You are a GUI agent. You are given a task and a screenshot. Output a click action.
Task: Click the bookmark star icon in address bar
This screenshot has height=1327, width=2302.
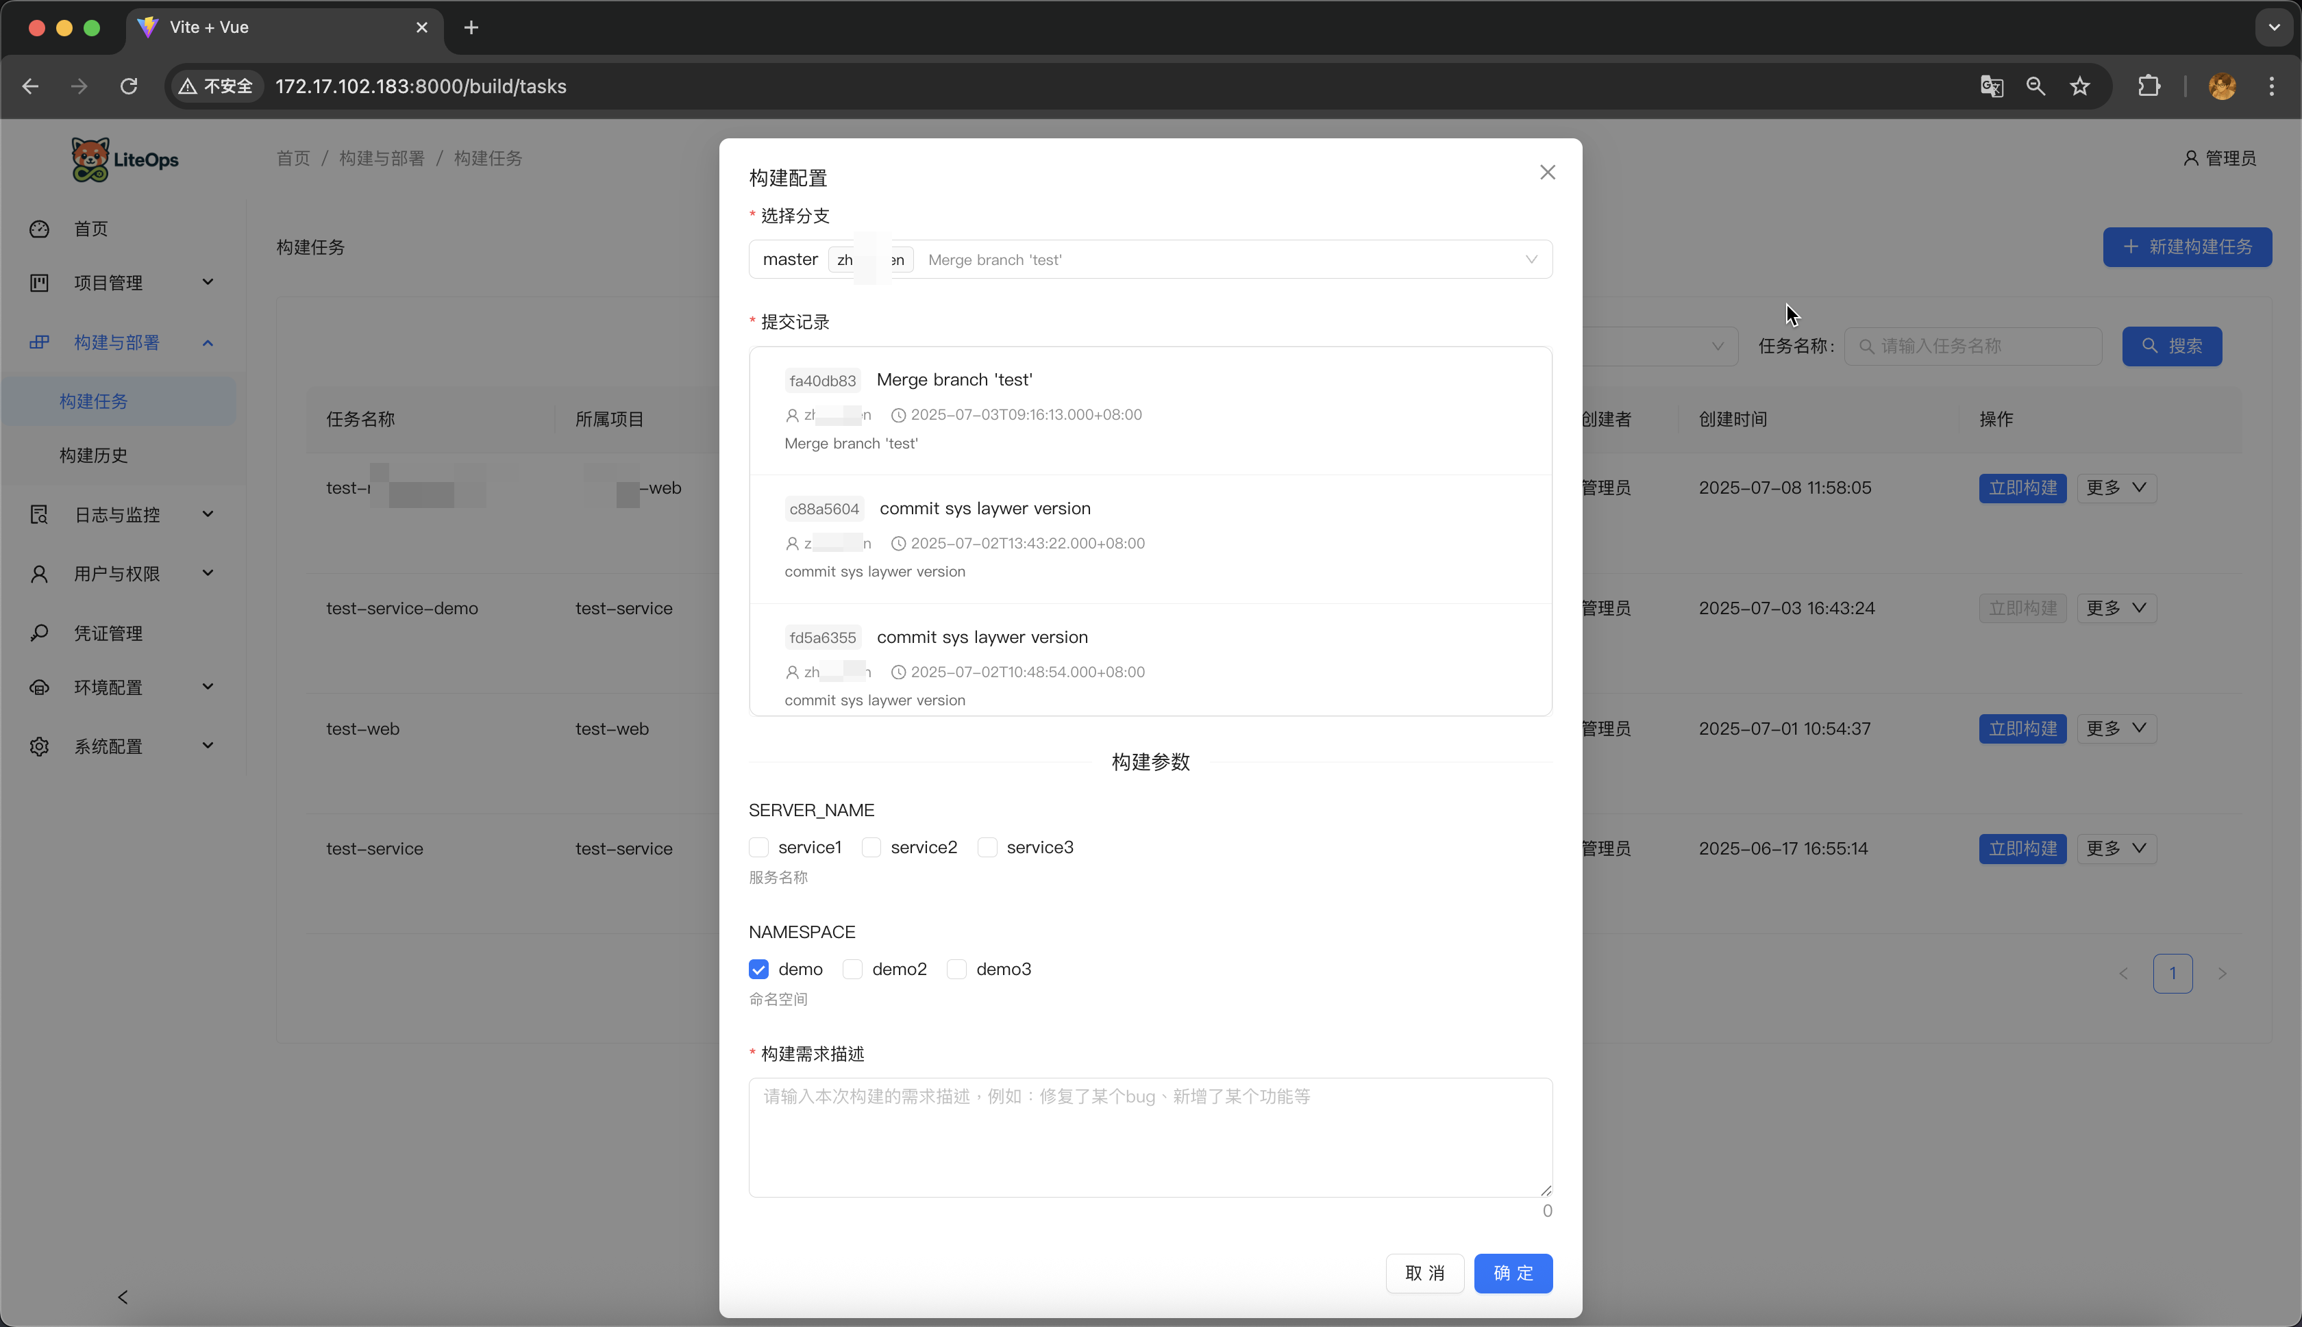tap(2079, 86)
